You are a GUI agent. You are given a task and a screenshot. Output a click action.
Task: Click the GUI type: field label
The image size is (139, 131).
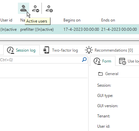105,96
